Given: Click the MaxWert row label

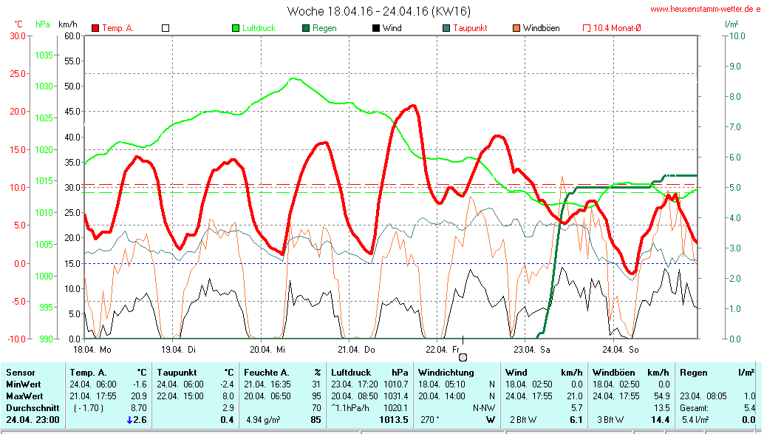Looking at the screenshot, I should (24, 396).
